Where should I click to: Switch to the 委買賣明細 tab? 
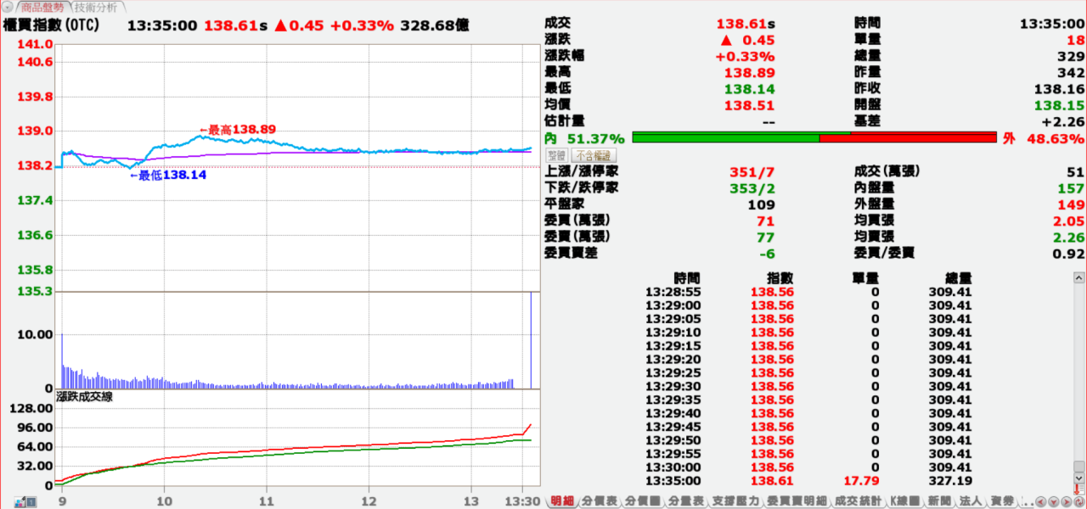[x=796, y=501]
